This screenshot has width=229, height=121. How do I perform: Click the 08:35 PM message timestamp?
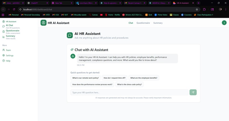coord(81,65)
